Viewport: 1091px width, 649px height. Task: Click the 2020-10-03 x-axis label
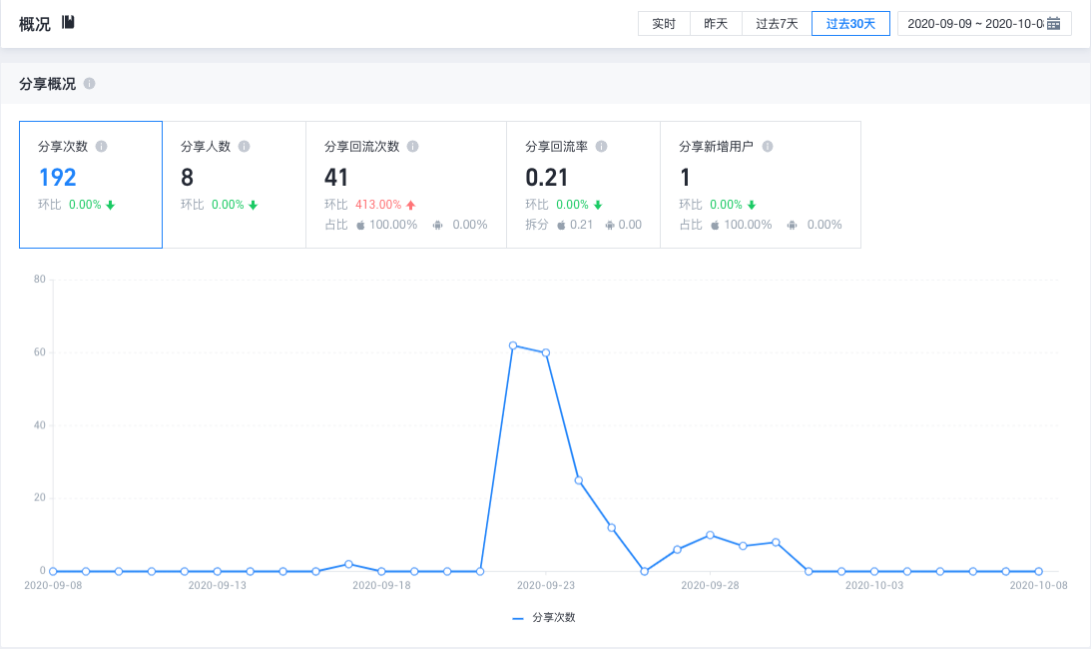(874, 586)
